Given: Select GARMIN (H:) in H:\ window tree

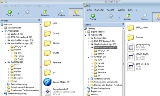Looking at the screenshot, I should (x=17, y=62).
